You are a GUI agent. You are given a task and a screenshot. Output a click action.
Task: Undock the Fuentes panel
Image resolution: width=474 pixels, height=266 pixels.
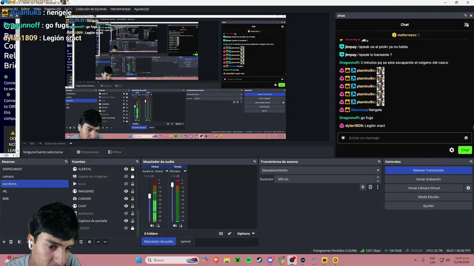click(137, 161)
